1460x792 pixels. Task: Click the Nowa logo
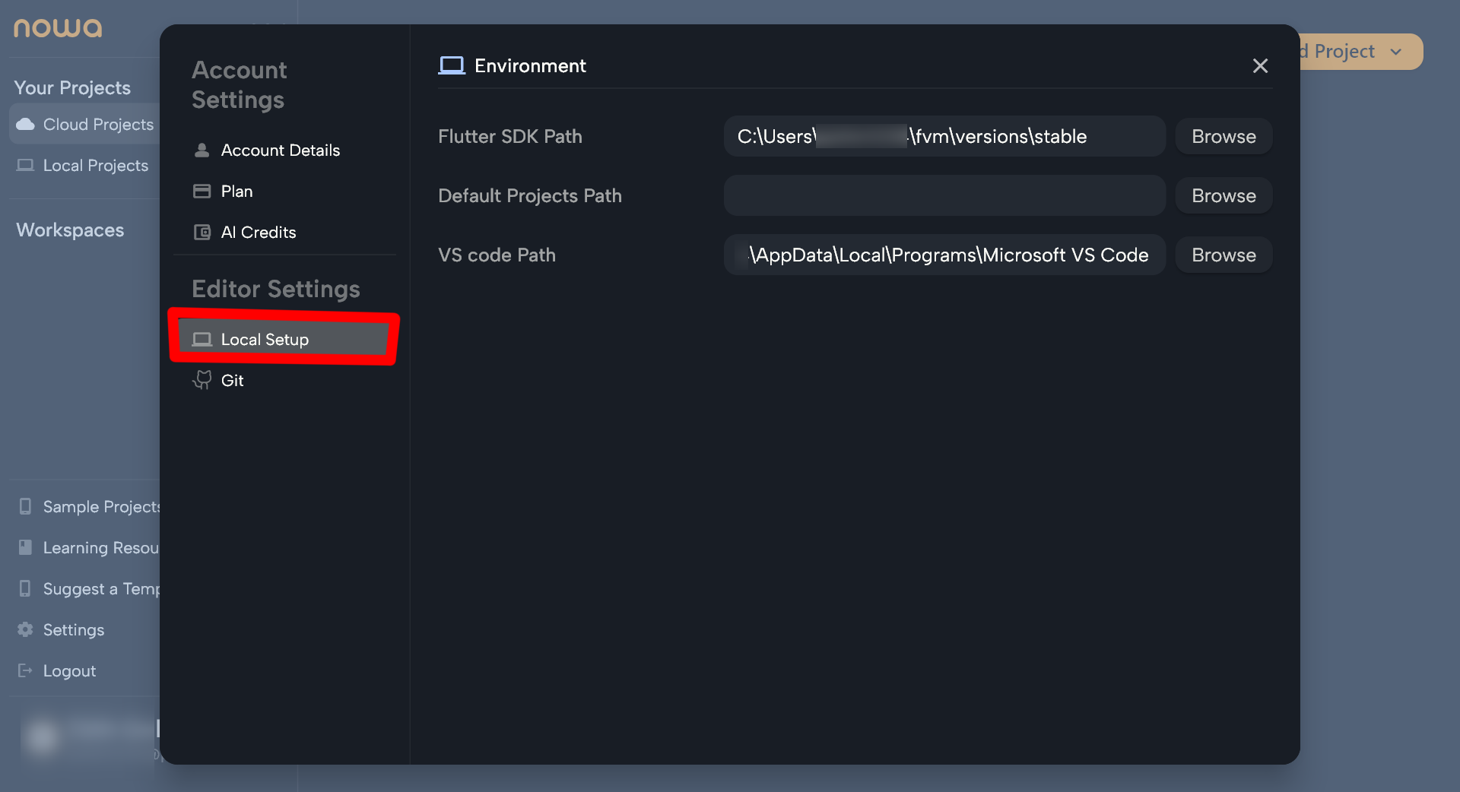coord(58,28)
